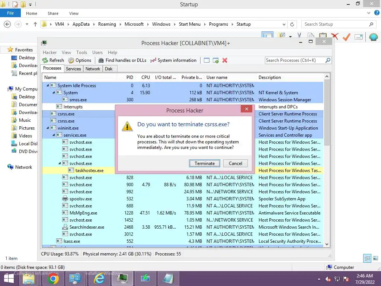Close the Process Hacker warning dialog
The image size is (381, 286).
(246, 109)
